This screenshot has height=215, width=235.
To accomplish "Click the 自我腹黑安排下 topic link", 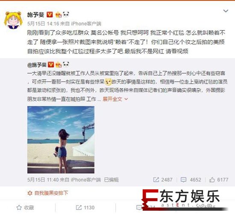I will pos(51,193).
